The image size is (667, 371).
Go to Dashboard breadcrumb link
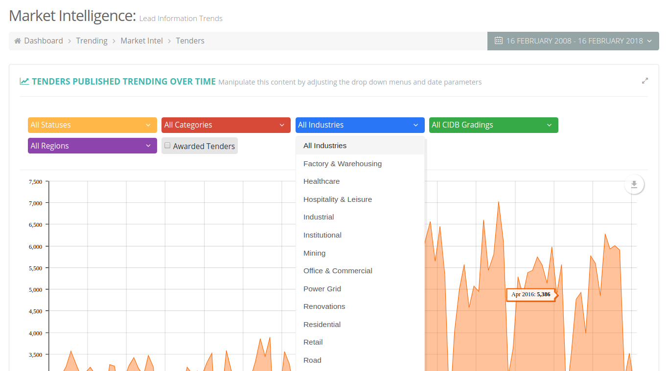[44, 41]
